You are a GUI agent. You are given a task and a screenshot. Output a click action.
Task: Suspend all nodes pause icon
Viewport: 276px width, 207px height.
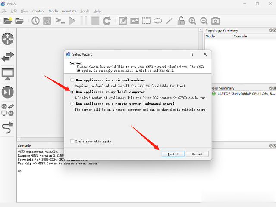coord(84,21)
